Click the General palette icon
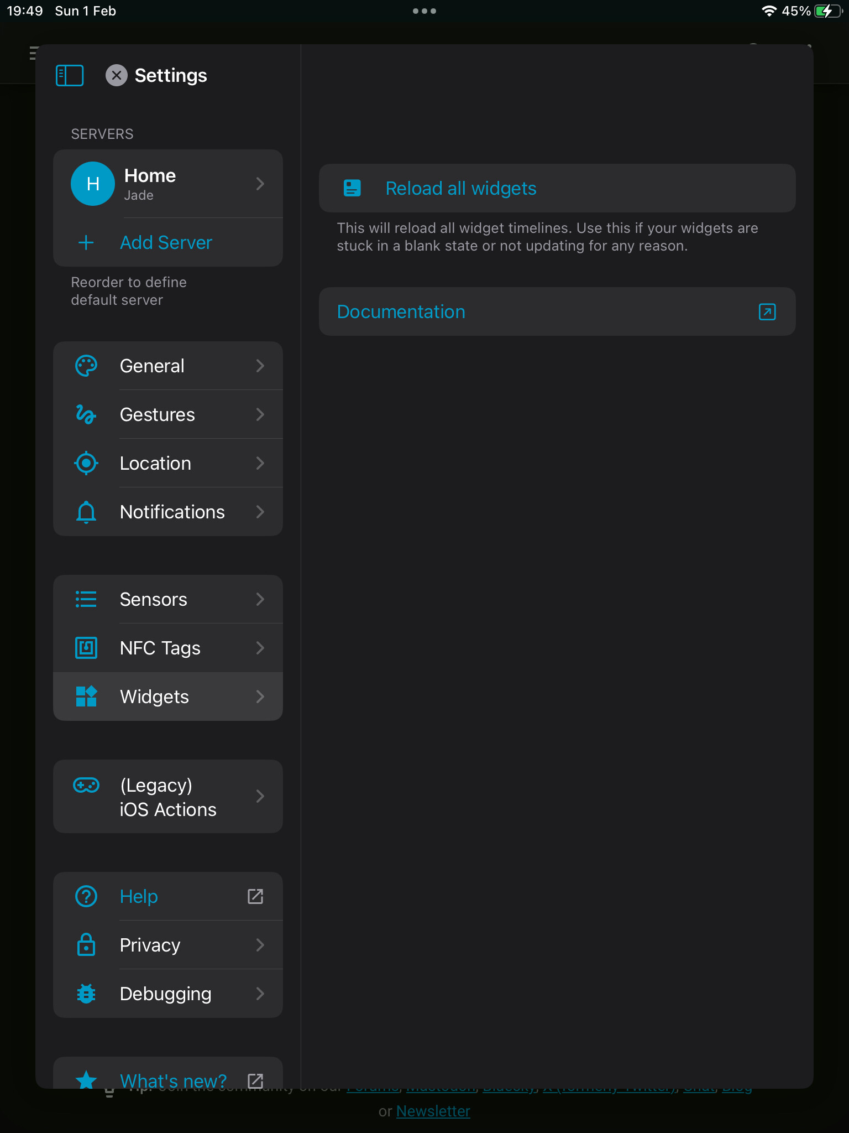The width and height of the screenshot is (849, 1133). (86, 366)
